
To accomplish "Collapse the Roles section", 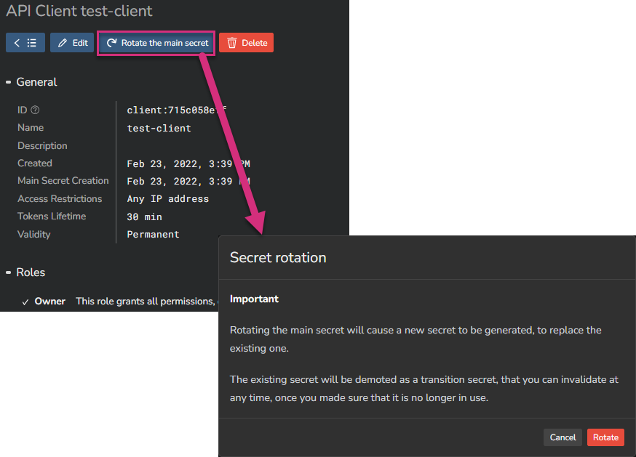I will click(8, 272).
